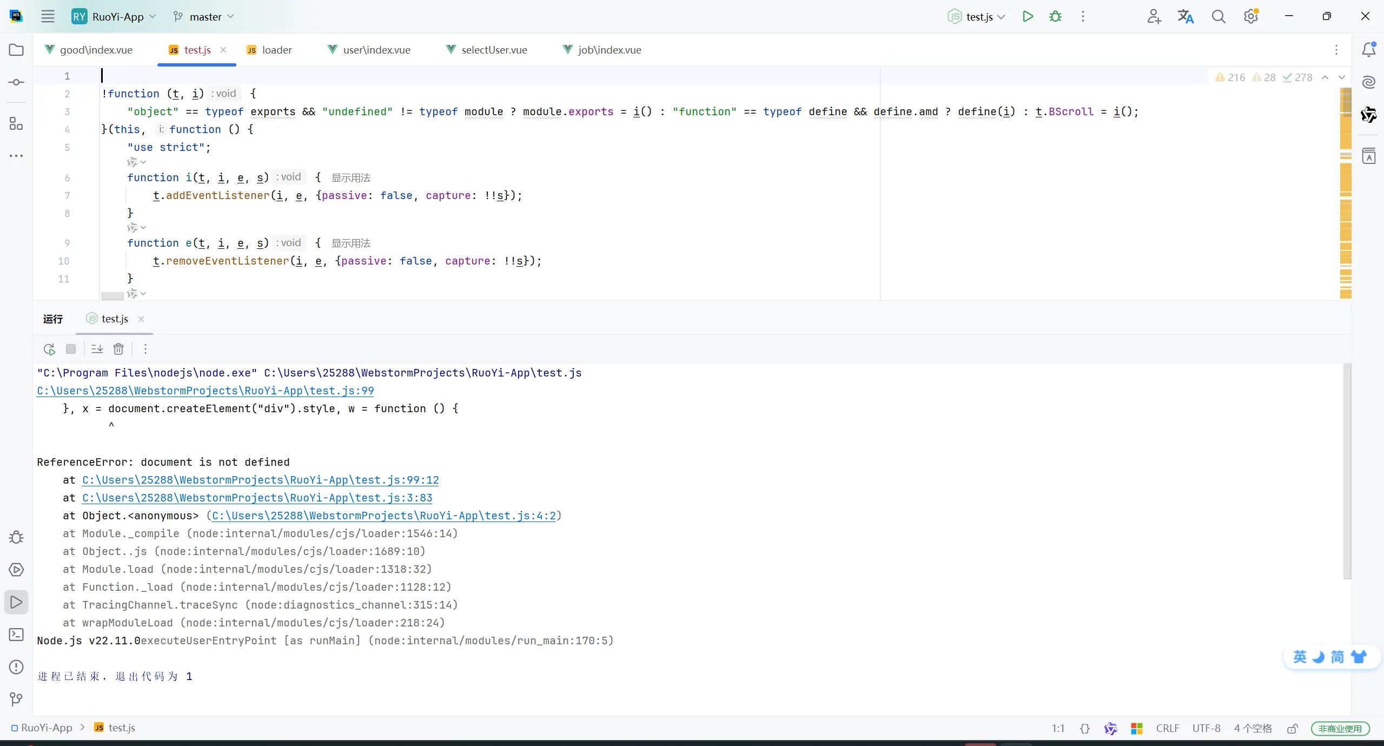This screenshot has height=746, width=1384.
Task: Open the master branch dropdown
Action: click(204, 17)
